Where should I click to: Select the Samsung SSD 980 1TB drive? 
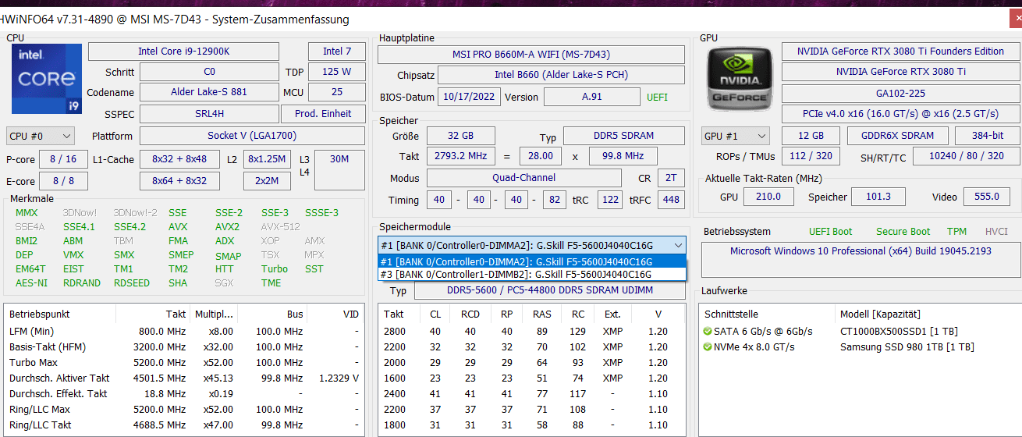(907, 346)
